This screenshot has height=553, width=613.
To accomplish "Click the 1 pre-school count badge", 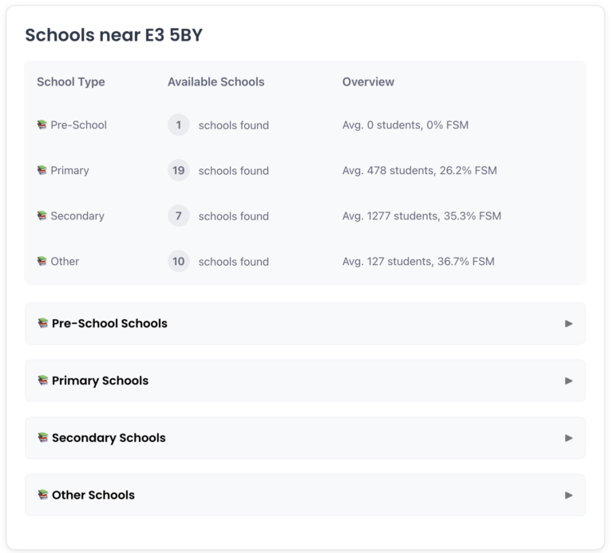I will coord(179,125).
